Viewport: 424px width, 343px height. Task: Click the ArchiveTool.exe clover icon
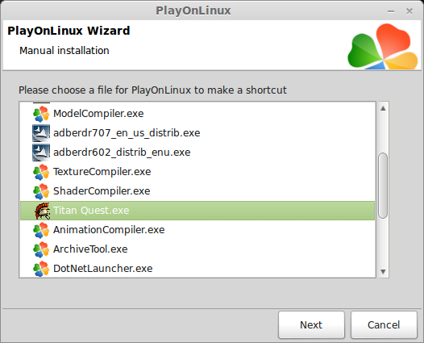tap(41, 249)
